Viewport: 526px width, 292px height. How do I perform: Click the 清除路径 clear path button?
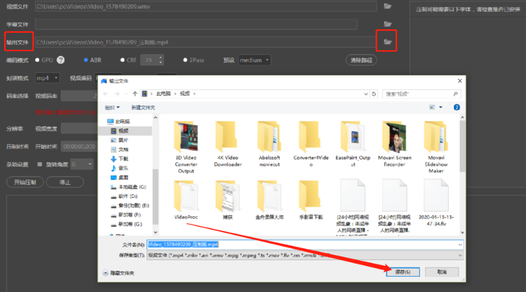click(x=361, y=60)
